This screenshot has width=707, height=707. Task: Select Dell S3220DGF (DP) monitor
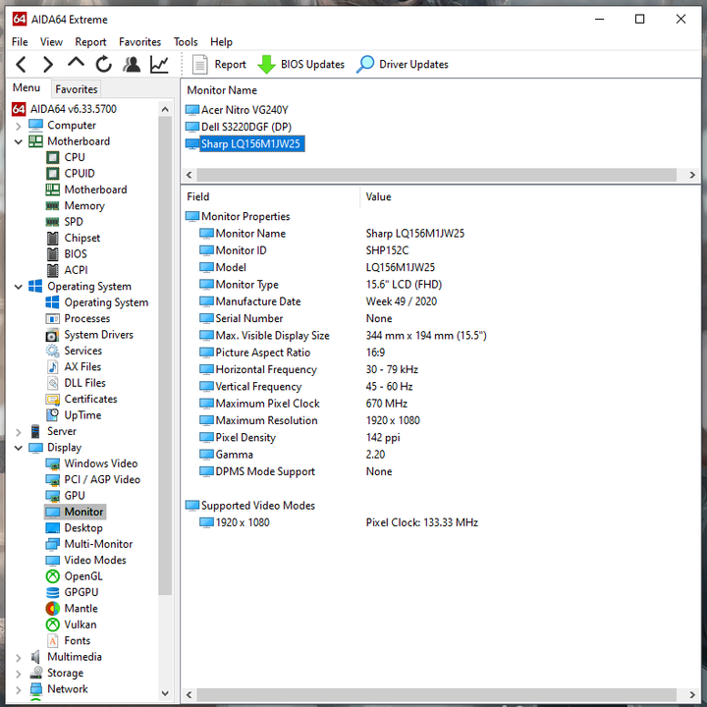point(245,127)
